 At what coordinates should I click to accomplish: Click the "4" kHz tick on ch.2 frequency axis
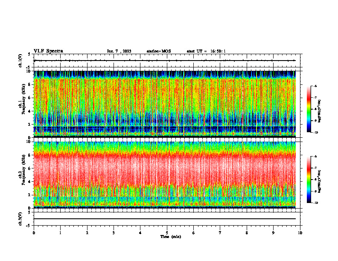(x=30, y=182)
